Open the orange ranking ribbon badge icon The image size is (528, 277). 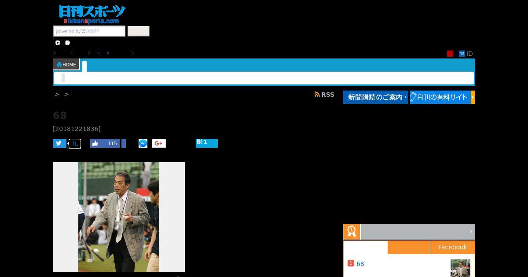coord(352,232)
